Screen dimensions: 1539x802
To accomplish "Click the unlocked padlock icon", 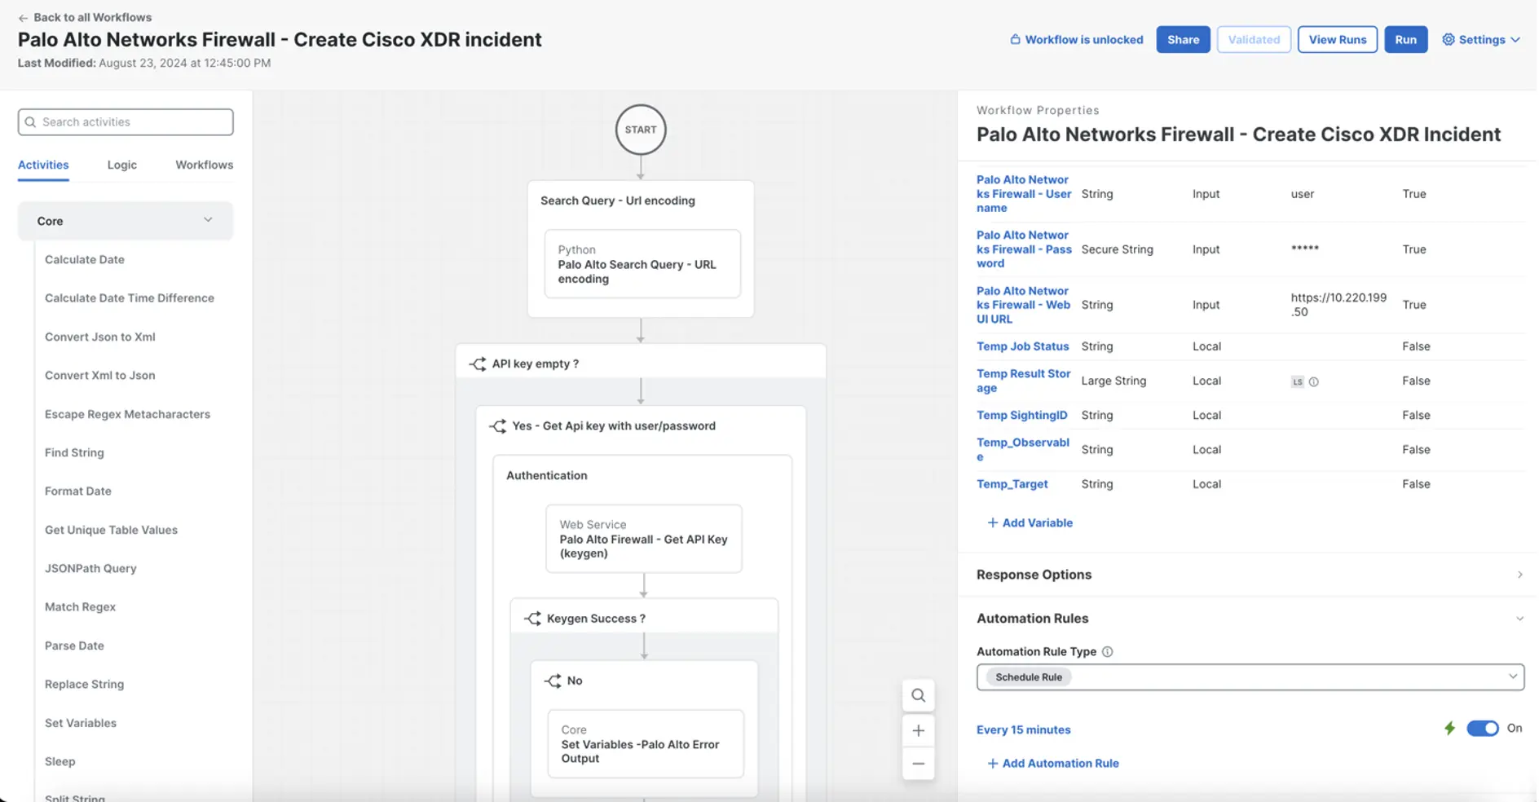I will tap(1015, 39).
